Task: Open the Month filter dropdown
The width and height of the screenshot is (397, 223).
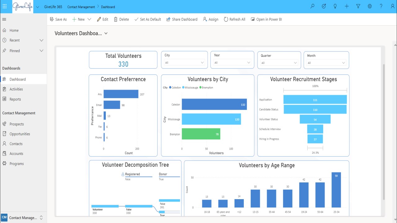Action: pyautogui.click(x=326, y=63)
